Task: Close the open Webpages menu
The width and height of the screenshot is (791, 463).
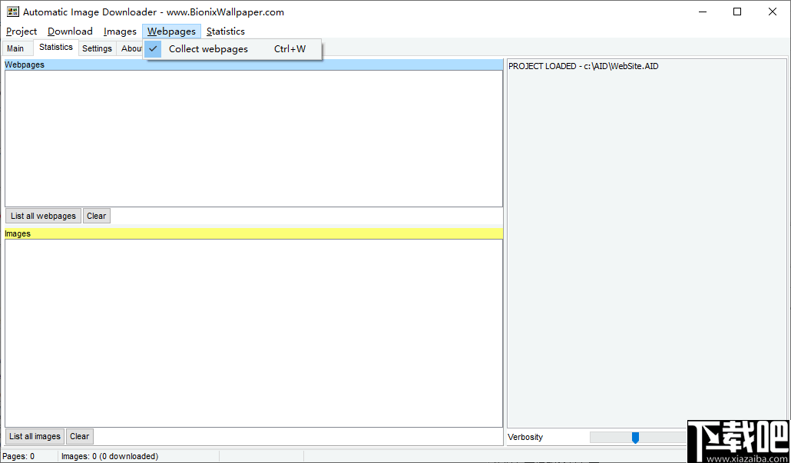Action: (x=171, y=31)
